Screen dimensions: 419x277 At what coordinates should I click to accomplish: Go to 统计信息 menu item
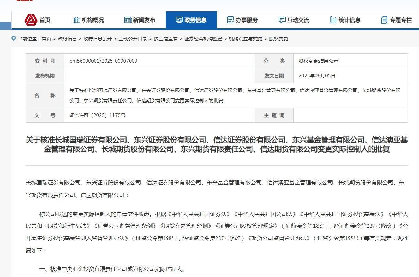(x=349, y=20)
